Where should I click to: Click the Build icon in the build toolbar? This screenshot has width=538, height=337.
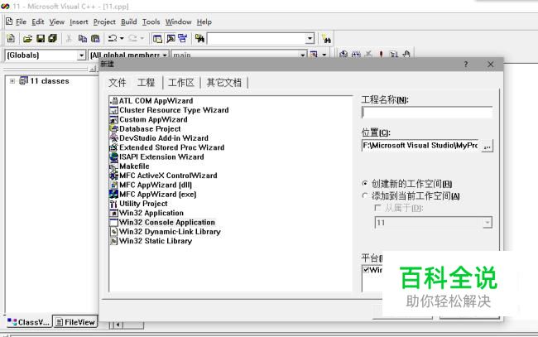[x=356, y=54]
